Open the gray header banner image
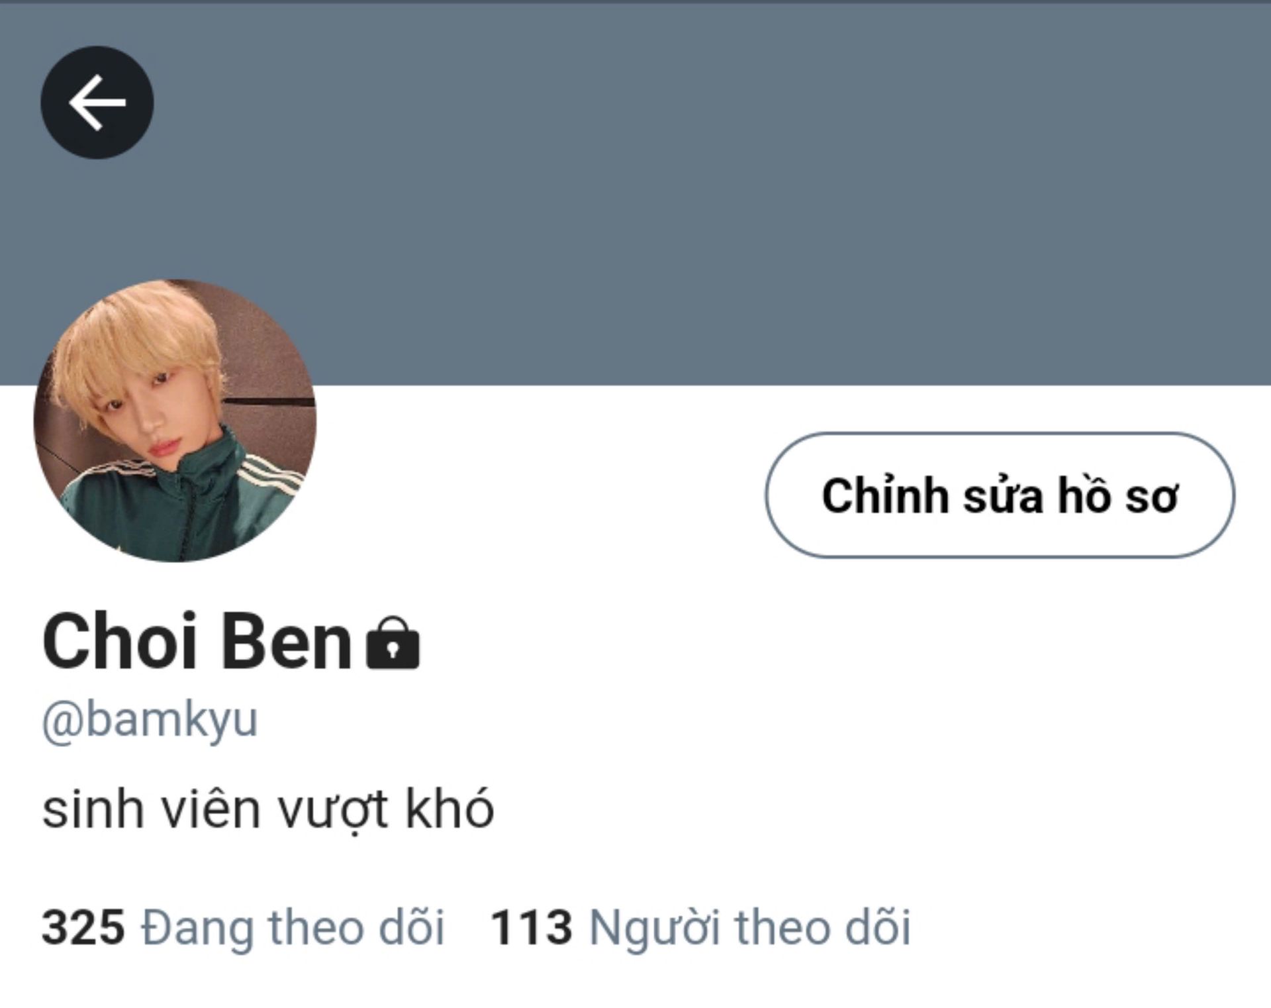 635,193
